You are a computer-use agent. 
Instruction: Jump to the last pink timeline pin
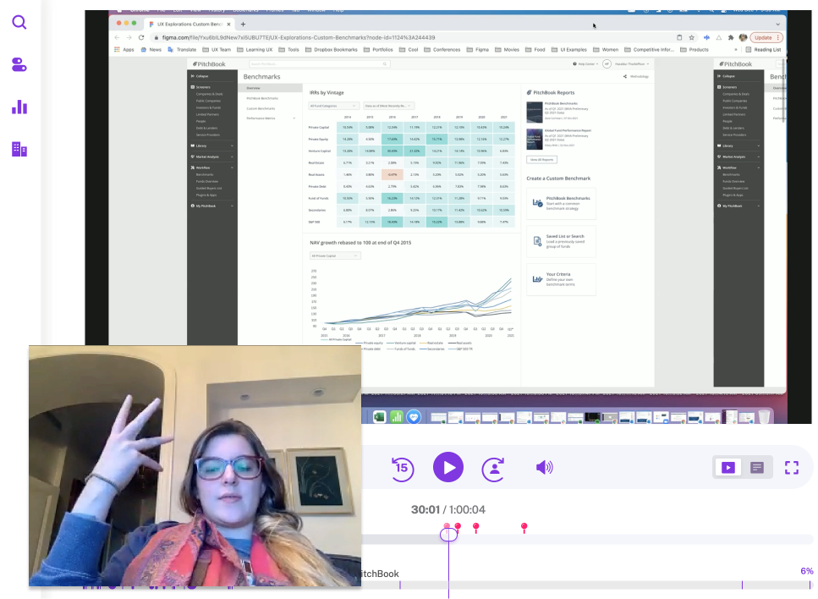pyautogui.click(x=524, y=528)
